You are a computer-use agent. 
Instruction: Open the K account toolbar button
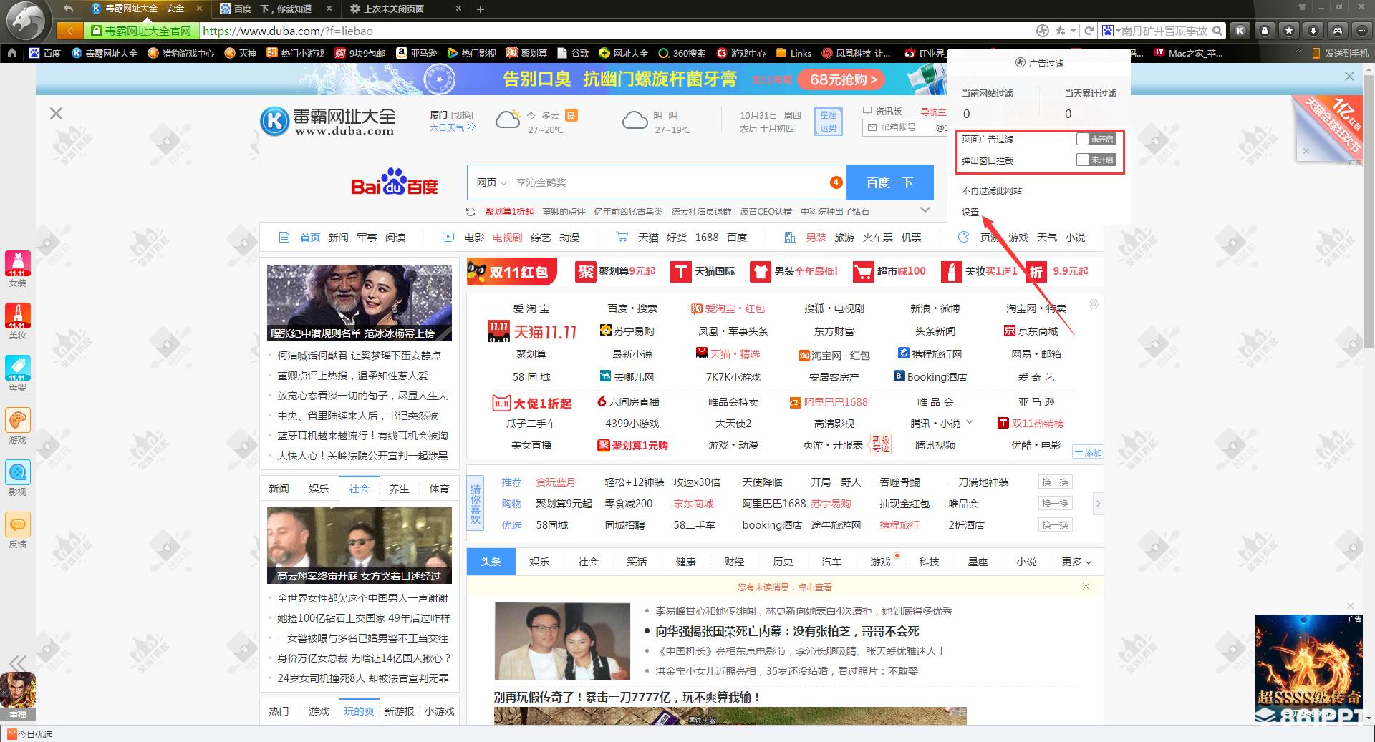1240,31
